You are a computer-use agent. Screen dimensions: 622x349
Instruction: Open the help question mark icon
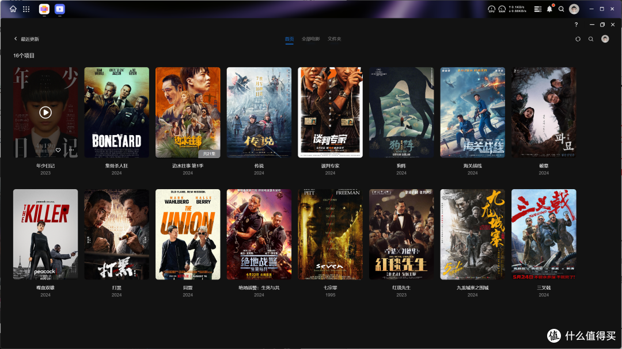(576, 25)
